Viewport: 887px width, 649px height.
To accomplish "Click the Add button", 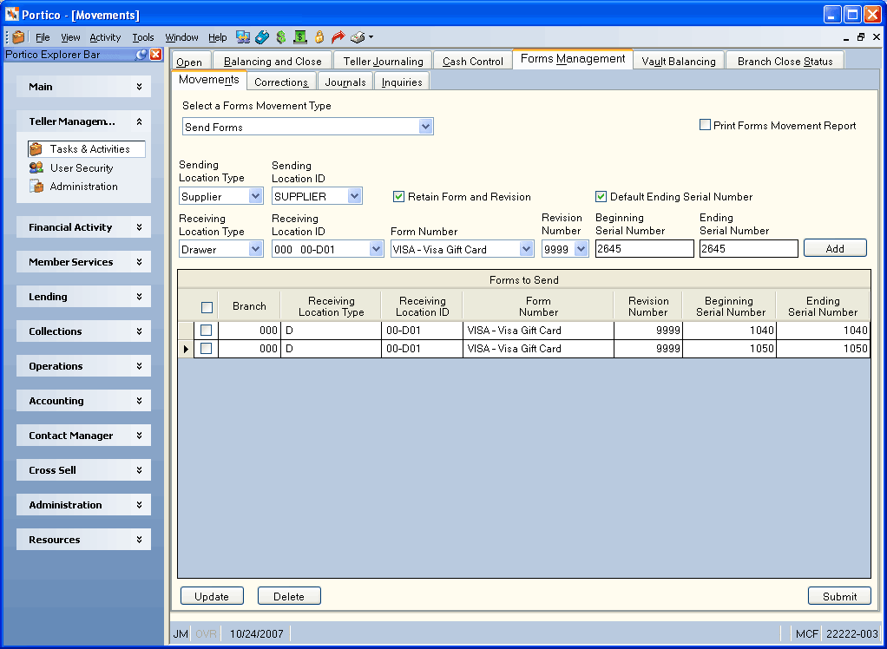I will click(x=835, y=248).
